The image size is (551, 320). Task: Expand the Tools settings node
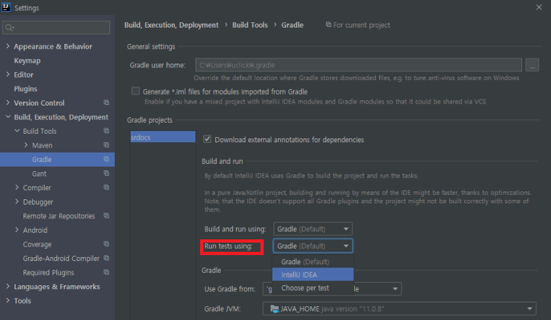(x=8, y=300)
